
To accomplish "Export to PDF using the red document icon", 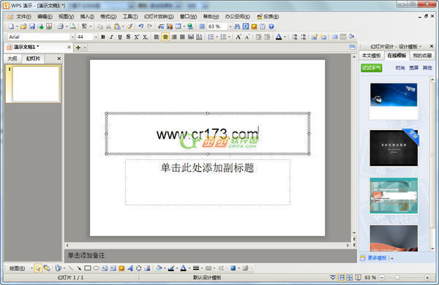I will tap(49, 26).
